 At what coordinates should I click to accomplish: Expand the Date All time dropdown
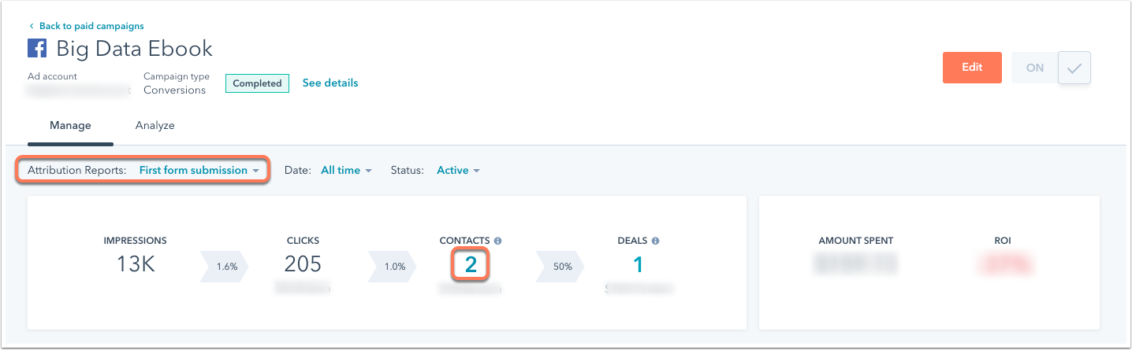tap(346, 170)
